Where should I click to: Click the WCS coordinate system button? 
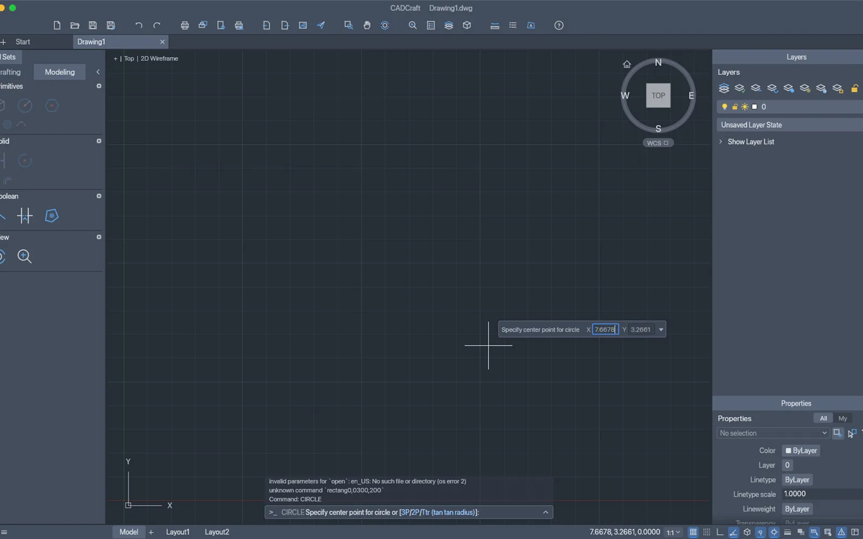tap(657, 143)
